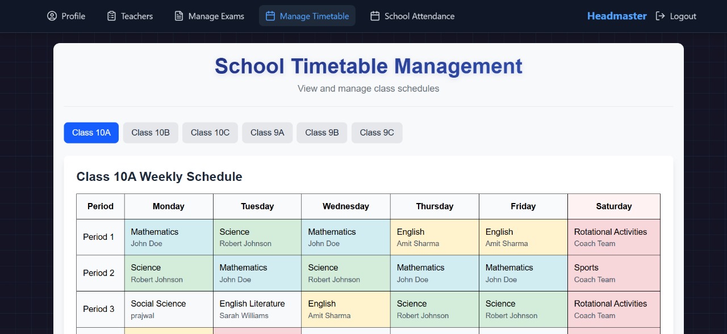
Task: Click the Logout arrow icon
Action: pyautogui.click(x=660, y=16)
